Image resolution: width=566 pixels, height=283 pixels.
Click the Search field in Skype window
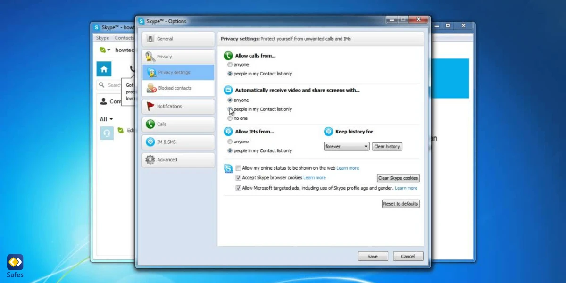click(x=109, y=85)
